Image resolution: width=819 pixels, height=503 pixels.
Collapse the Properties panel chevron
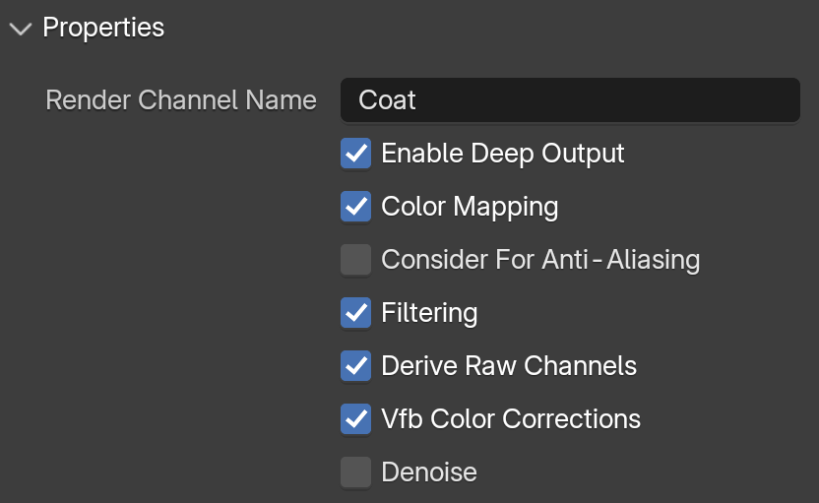coord(21,29)
